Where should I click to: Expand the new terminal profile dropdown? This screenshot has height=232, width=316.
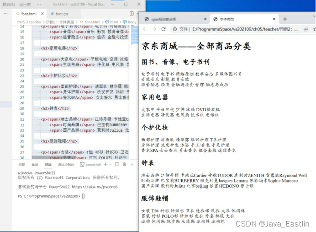point(111,165)
